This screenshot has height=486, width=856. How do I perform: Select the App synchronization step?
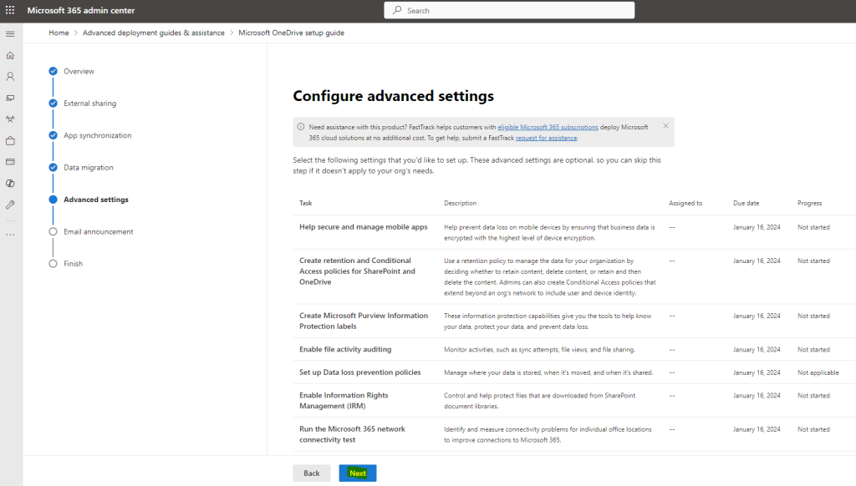[97, 135]
